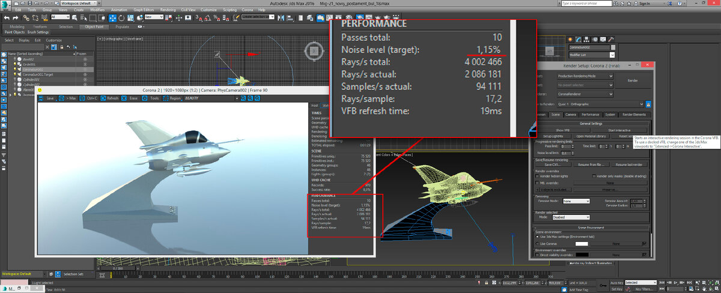
Task: Click the CoronaSun002 object name field
Action: 589,47
